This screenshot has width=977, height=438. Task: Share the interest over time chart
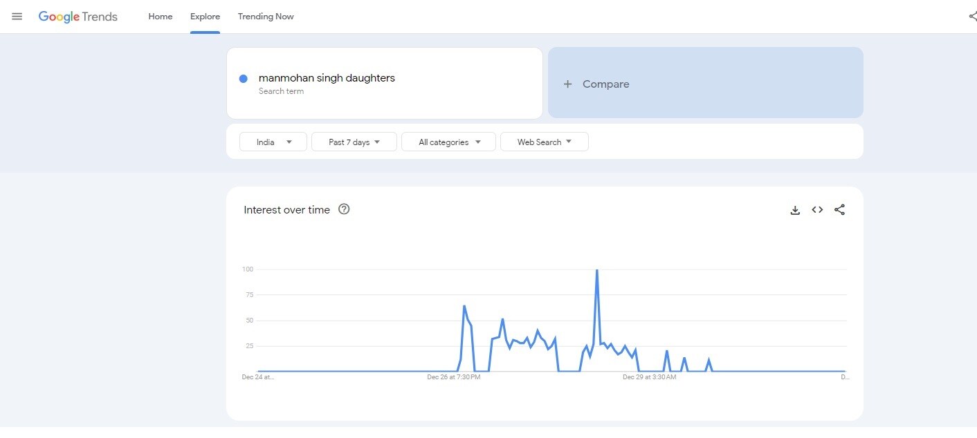click(839, 210)
